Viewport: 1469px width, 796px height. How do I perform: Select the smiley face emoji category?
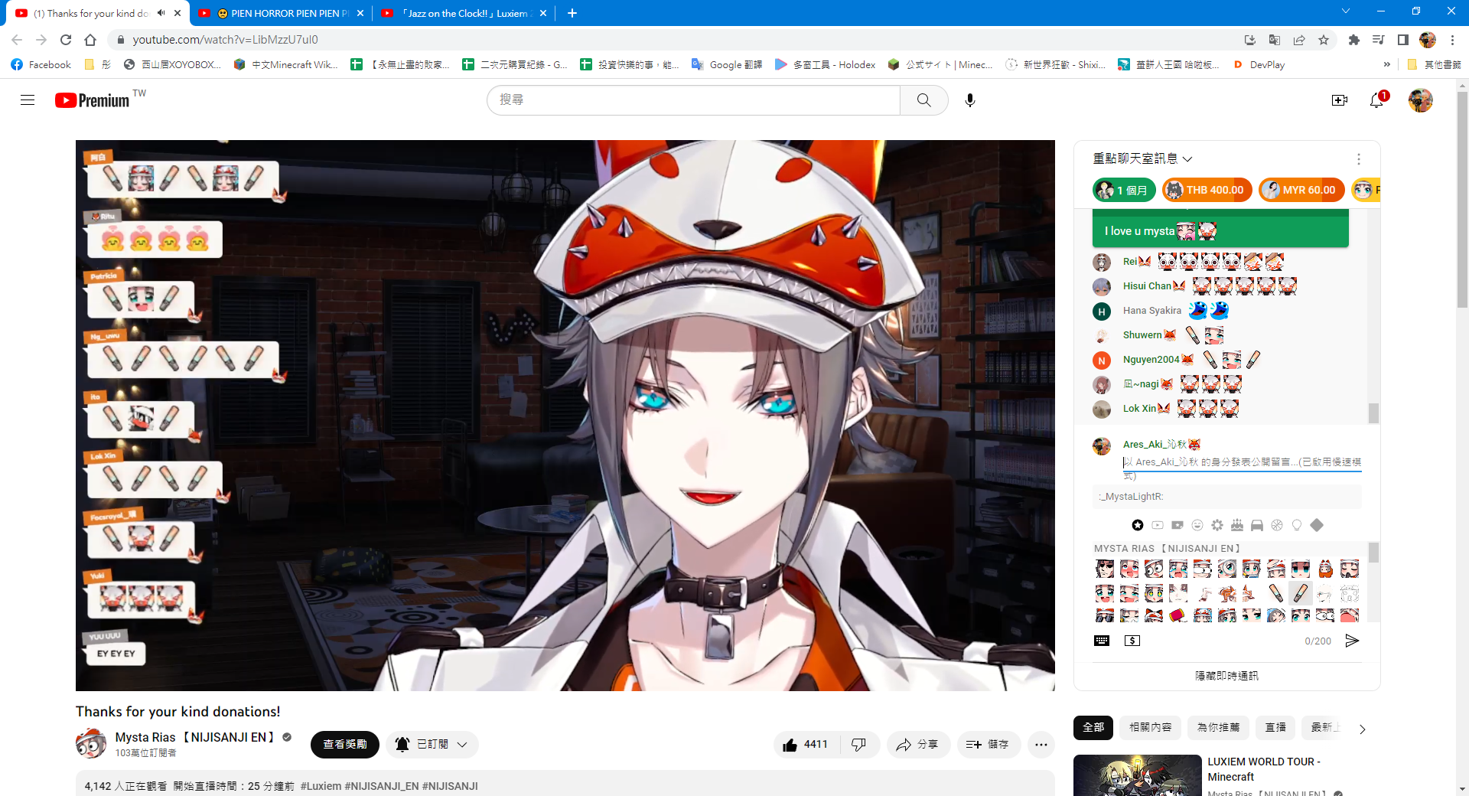(1197, 525)
